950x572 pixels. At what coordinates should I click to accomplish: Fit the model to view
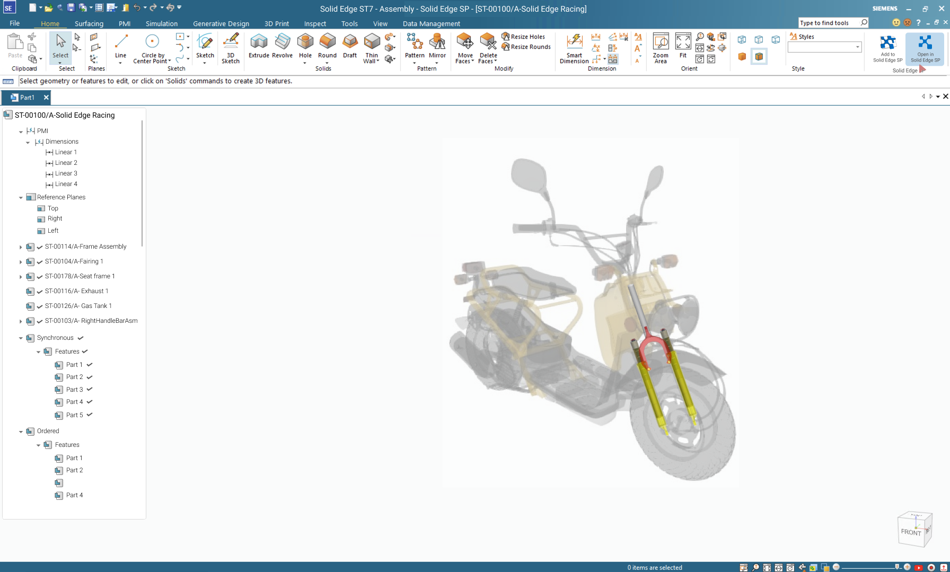pos(683,46)
